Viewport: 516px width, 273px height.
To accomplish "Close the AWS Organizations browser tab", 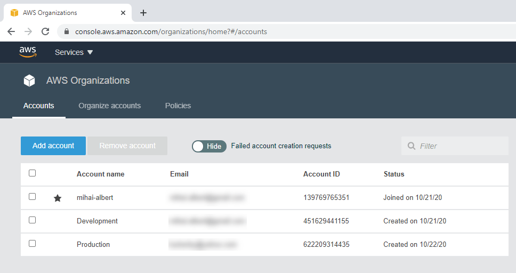I will [123, 13].
